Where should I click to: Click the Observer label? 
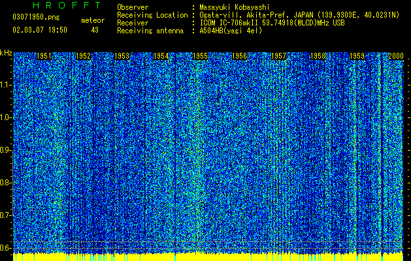133,7
